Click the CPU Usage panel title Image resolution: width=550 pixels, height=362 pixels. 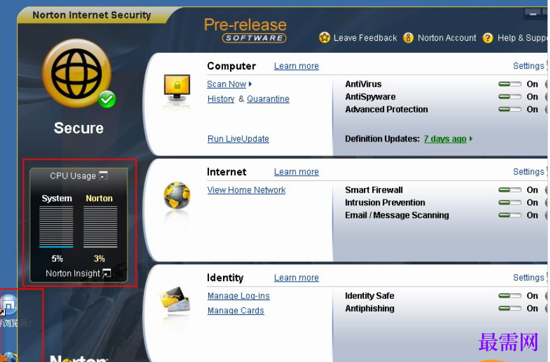(73, 176)
